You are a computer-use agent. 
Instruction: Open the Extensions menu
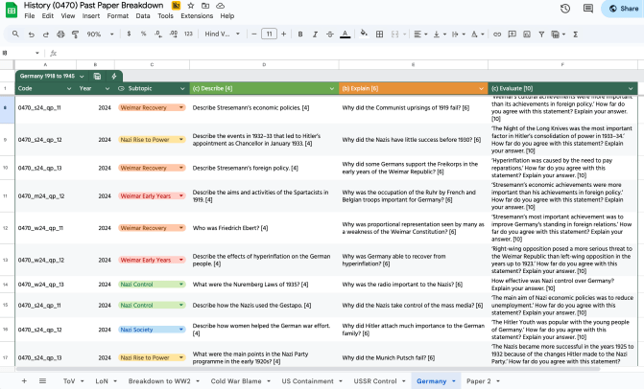(x=197, y=16)
